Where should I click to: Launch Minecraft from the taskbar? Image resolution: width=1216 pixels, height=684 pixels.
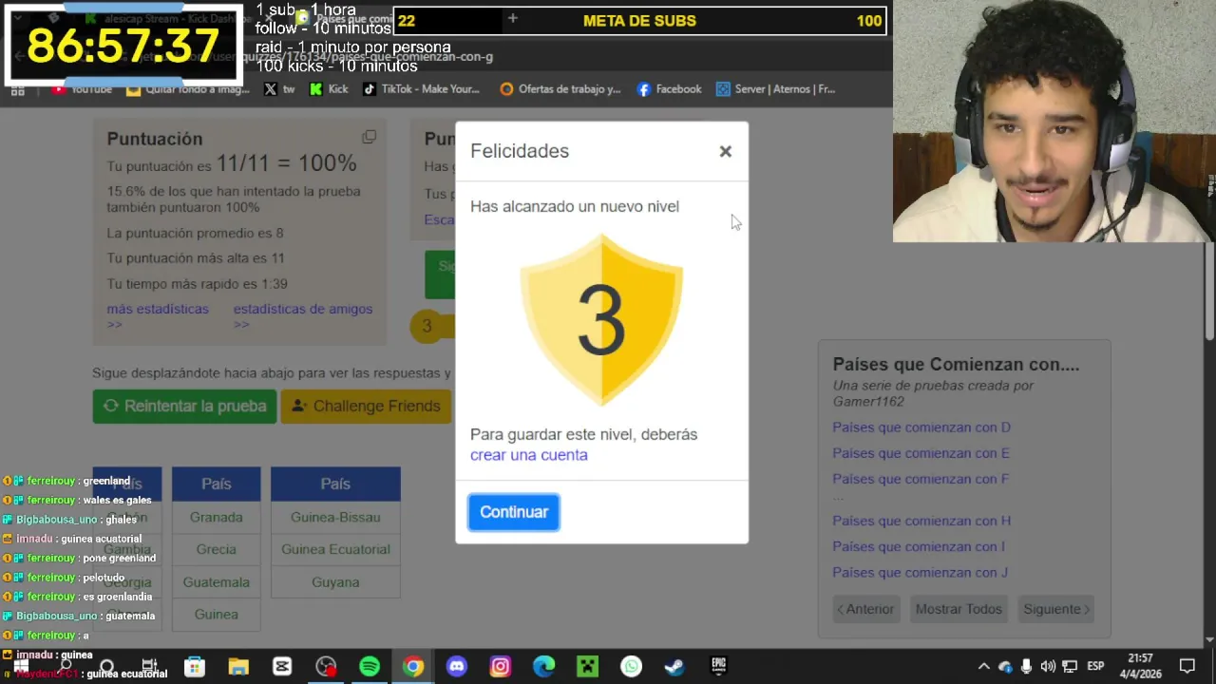coord(588,667)
